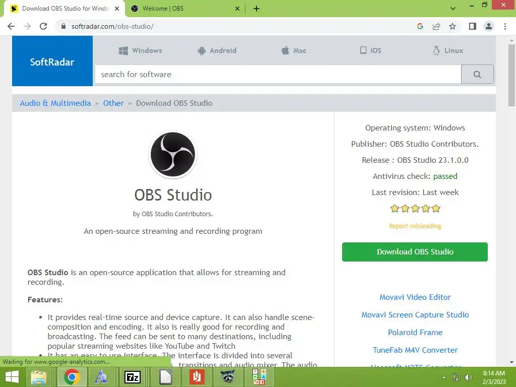Open the Google icon in address bar
The width and height of the screenshot is (516, 387).
(420, 26)
